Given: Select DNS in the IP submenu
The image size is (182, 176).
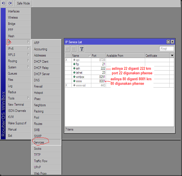Looking at the screenshot, I should [x=46, y=80].
